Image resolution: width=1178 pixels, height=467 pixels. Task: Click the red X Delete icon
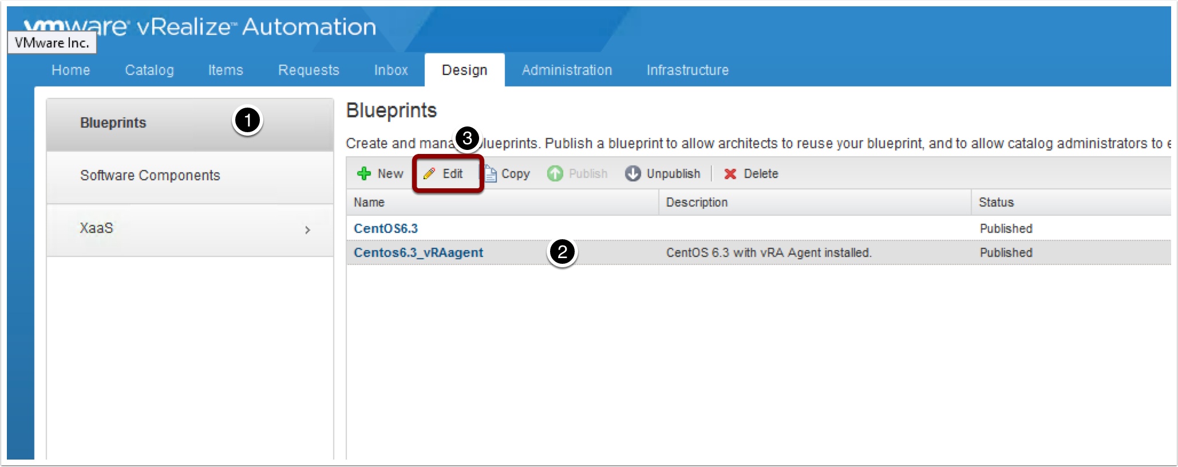[730, 173]
